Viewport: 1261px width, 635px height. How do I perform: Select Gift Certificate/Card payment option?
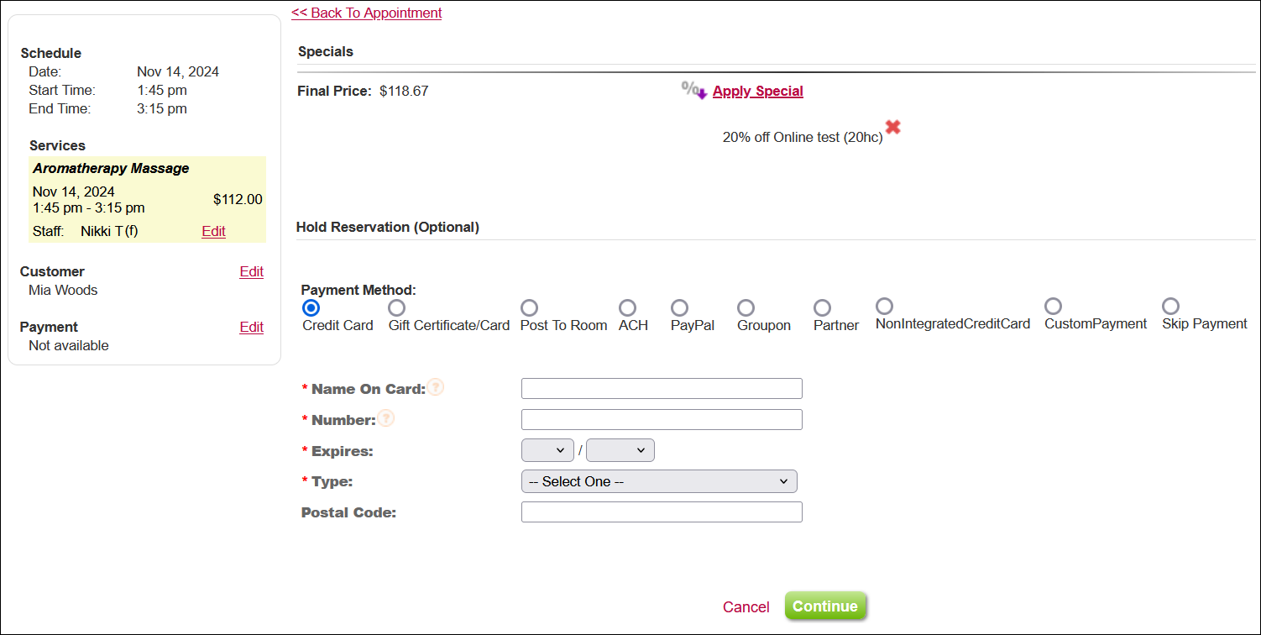pyautogui.click(x=397, y=308)
